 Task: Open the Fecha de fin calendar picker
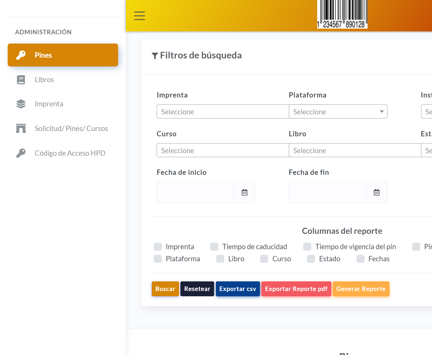point(376,192)
